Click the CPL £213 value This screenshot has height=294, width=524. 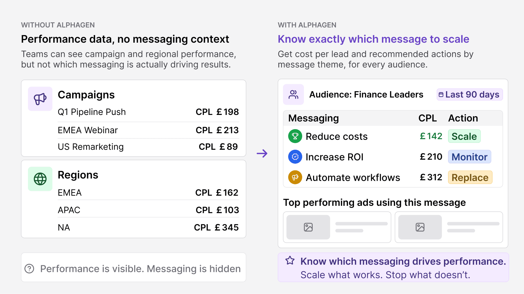pyautogui.click(x=217, y=130)
